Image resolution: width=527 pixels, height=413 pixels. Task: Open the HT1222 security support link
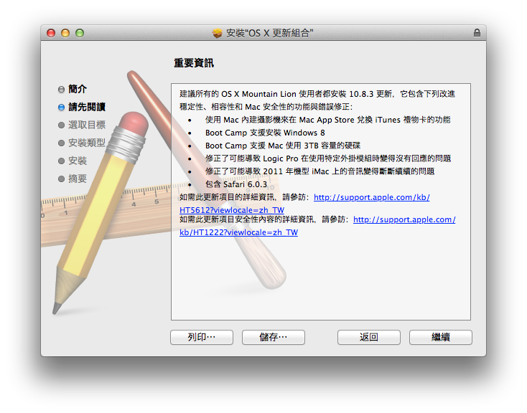(404, 219)
